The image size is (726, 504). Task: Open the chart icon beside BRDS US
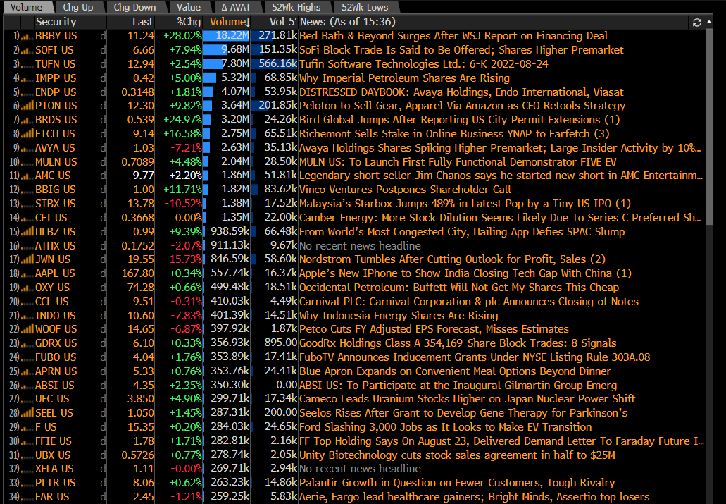tap(27, 120)
